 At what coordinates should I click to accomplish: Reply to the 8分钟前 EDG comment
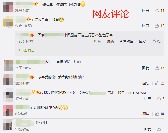[146, 114]
